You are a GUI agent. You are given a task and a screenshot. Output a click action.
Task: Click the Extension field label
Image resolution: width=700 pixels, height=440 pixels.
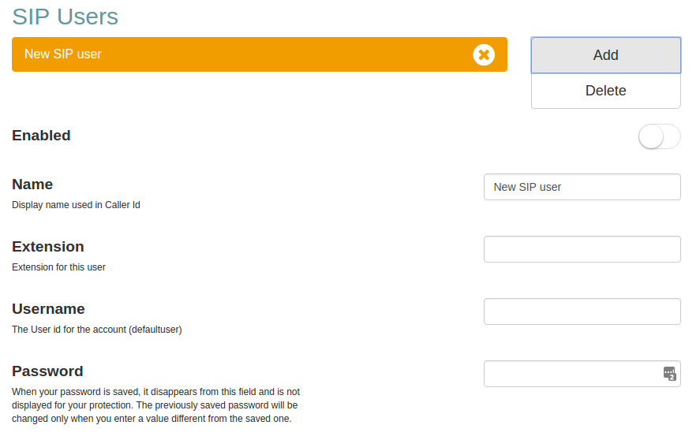pos(48,247)
